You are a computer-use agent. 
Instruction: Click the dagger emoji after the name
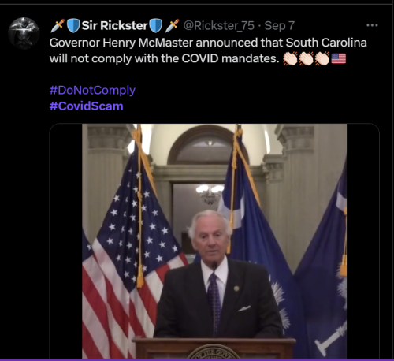[x=172, y=26]
